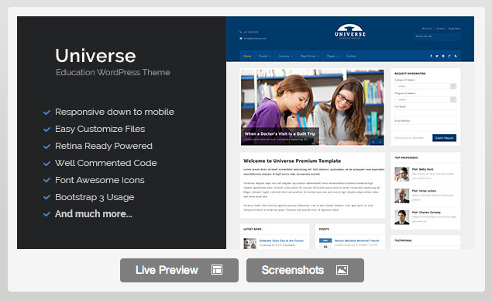Click the Contact link in the top-right header
Image resolution: width=492 pixels, height=301 pixels.
pyautogui.click(x=440, y=29)
